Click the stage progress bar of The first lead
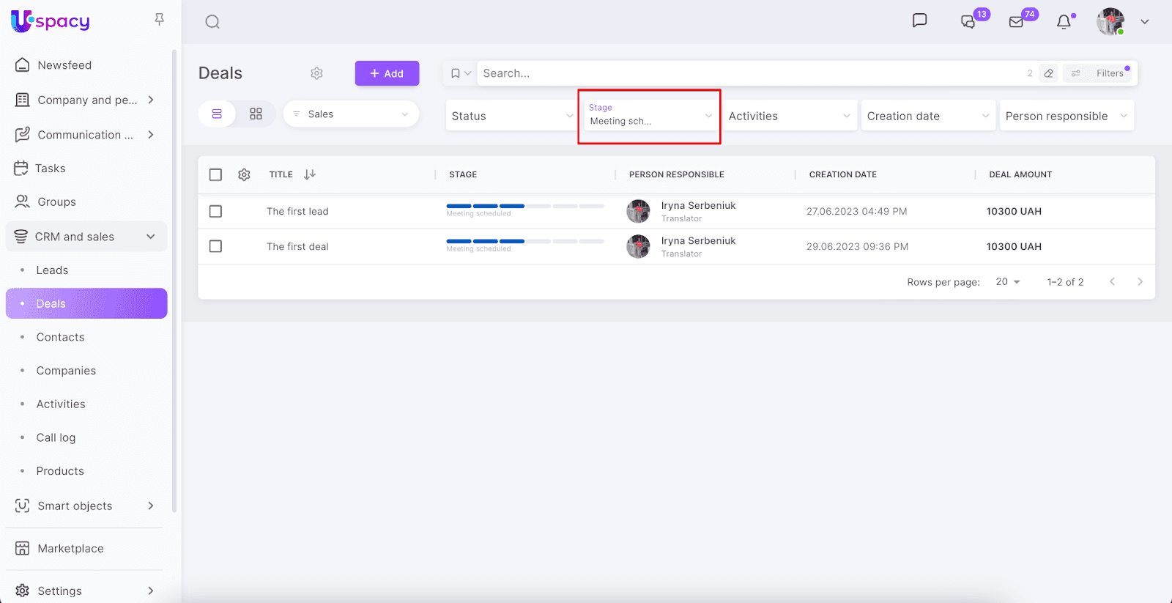 [x=524, y=207]
